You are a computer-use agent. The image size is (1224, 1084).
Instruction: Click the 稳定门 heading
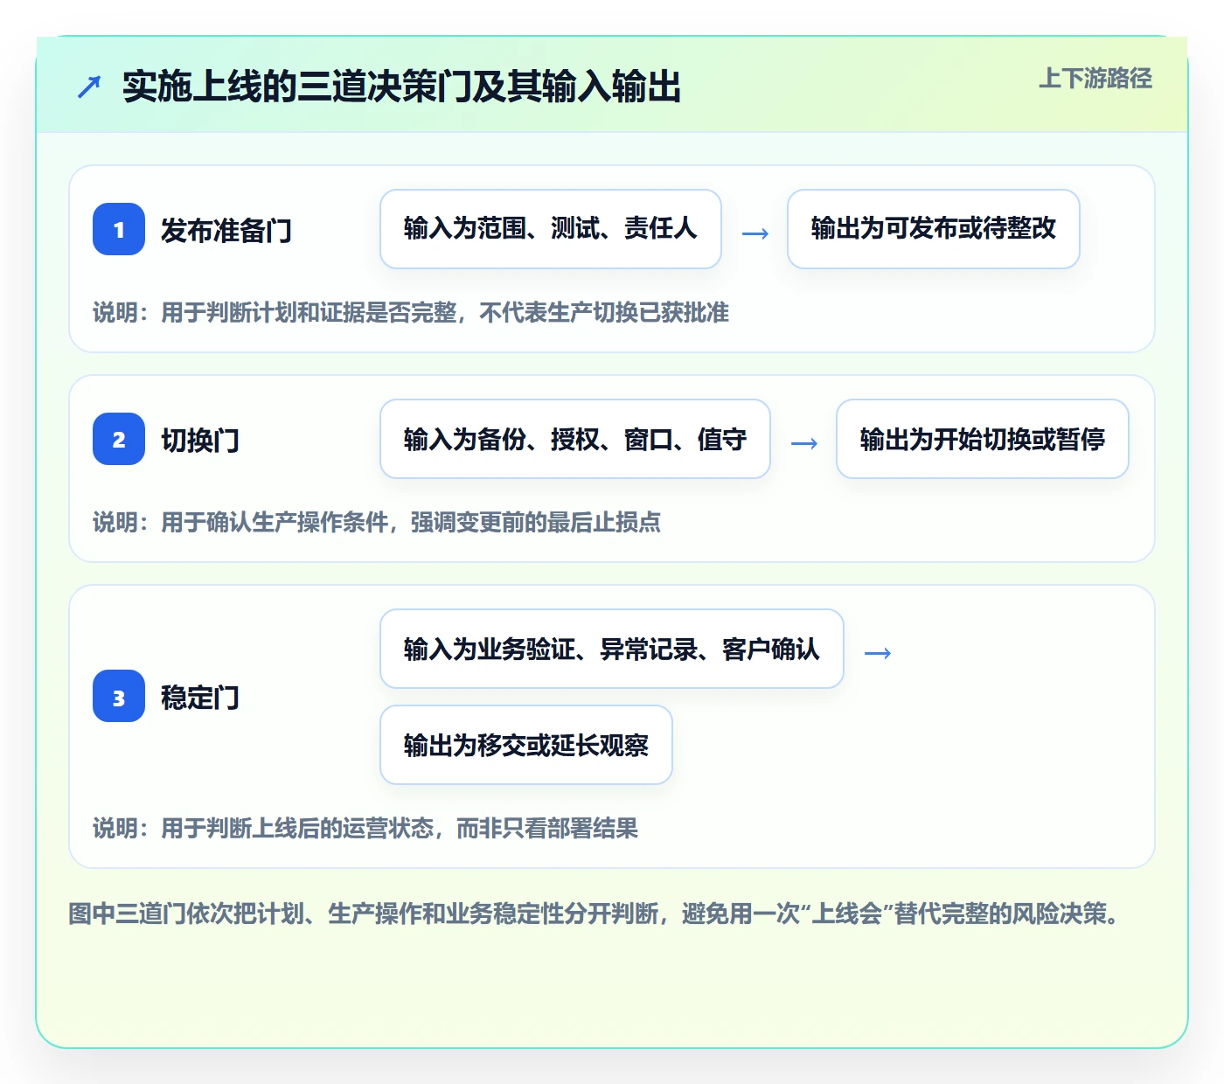tap(200, 698)
